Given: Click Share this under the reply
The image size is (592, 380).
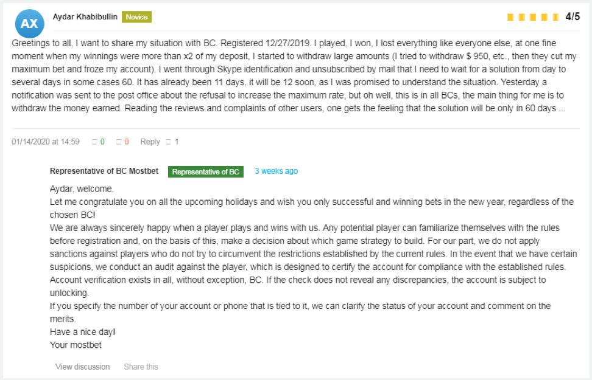Looking at the screenshot, I should click(x=141, y=367).
